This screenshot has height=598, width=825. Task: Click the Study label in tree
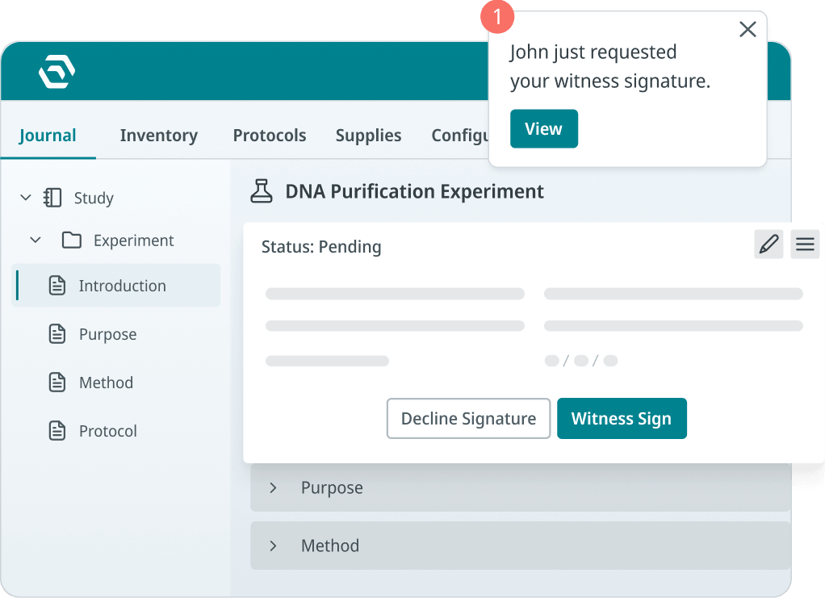coord(94,198)
